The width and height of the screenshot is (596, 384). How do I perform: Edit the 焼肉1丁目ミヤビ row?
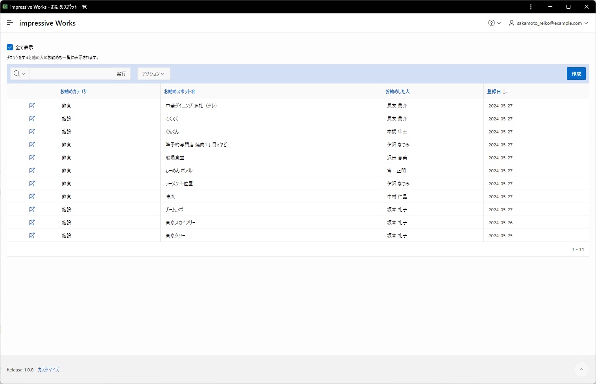32,144
